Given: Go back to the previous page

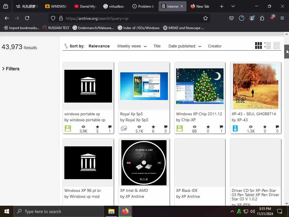Looking at the screenshot, I should 7,18.
